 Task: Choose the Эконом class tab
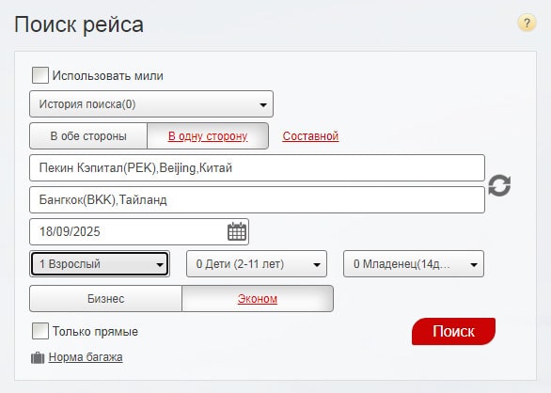(258, 298)
